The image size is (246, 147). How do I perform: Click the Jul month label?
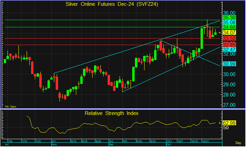[7, 145]
